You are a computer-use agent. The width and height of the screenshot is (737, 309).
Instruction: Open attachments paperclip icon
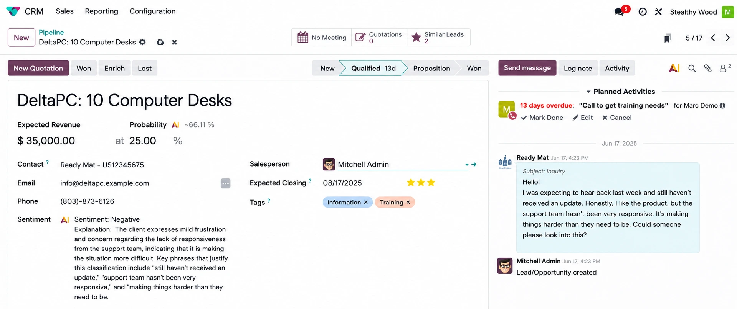pyautogui.click(x=708, y=68)
